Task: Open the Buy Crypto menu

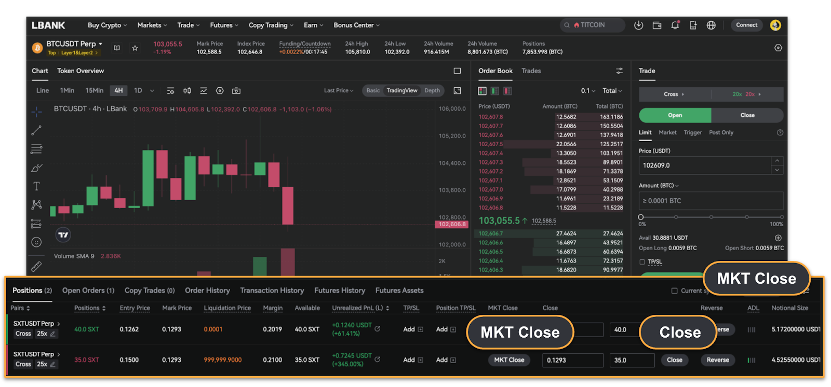Action: pyautogui.click(x=107, y=25)
